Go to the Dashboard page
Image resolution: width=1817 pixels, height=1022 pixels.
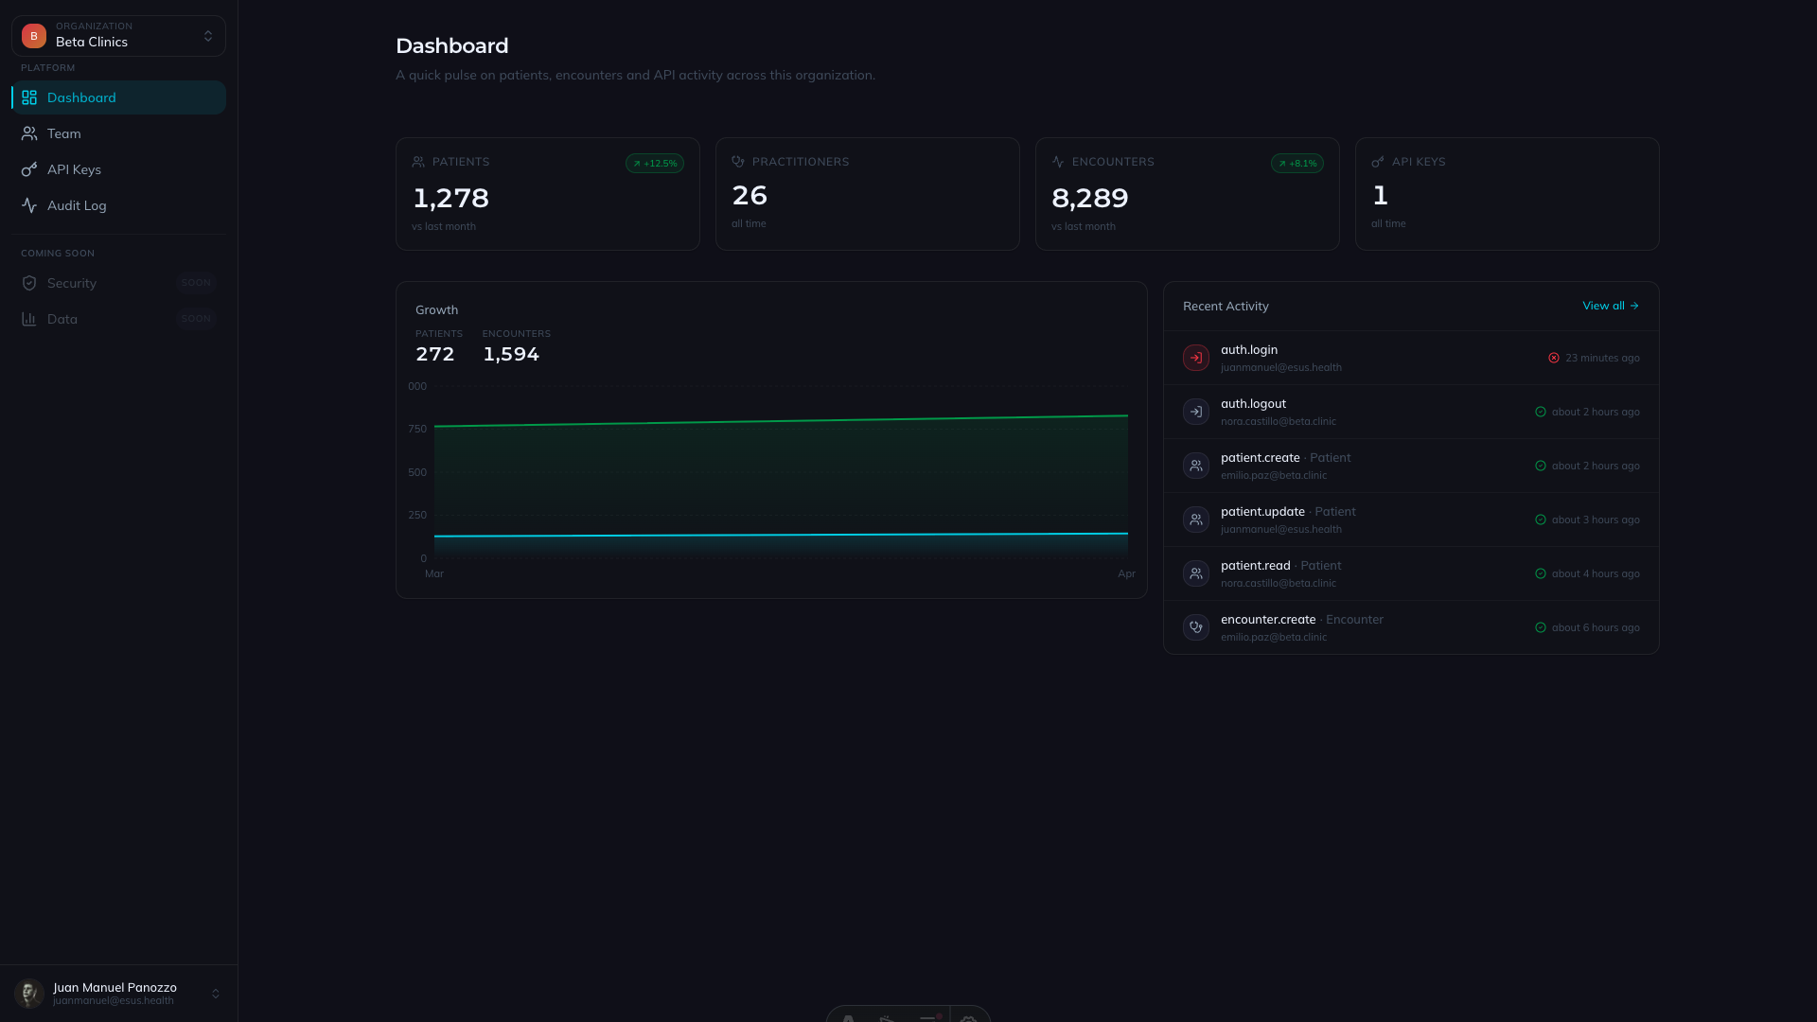click(118, 97)
